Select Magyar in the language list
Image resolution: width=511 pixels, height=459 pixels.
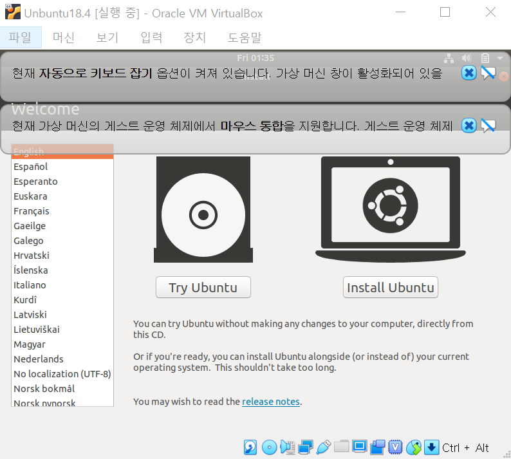[x=62, y=344]
